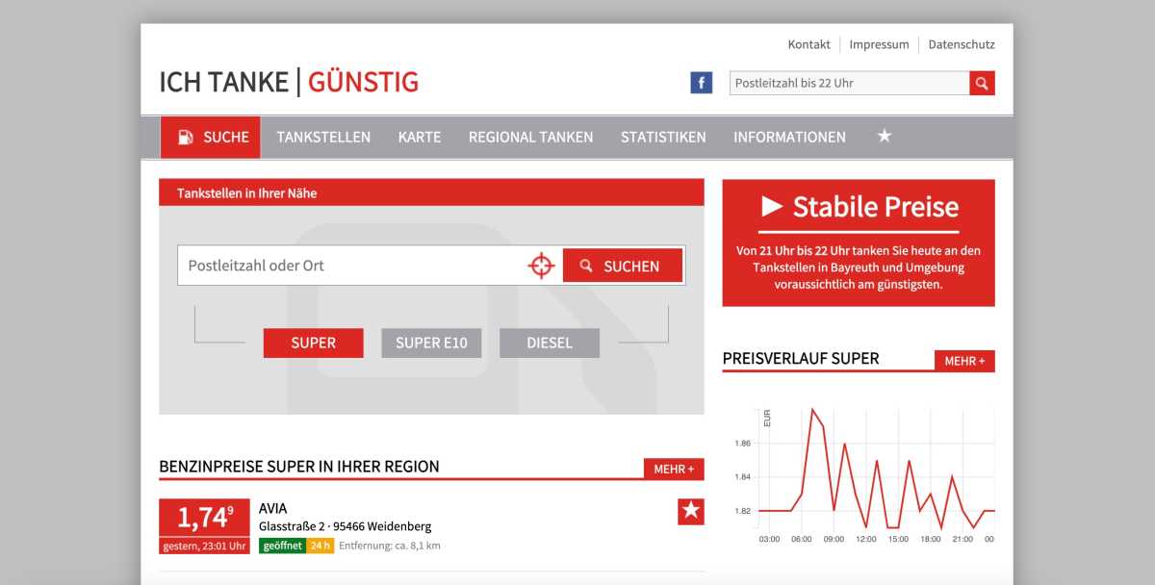Show more Benzinpreise via MEHR + button

point(673,469)
